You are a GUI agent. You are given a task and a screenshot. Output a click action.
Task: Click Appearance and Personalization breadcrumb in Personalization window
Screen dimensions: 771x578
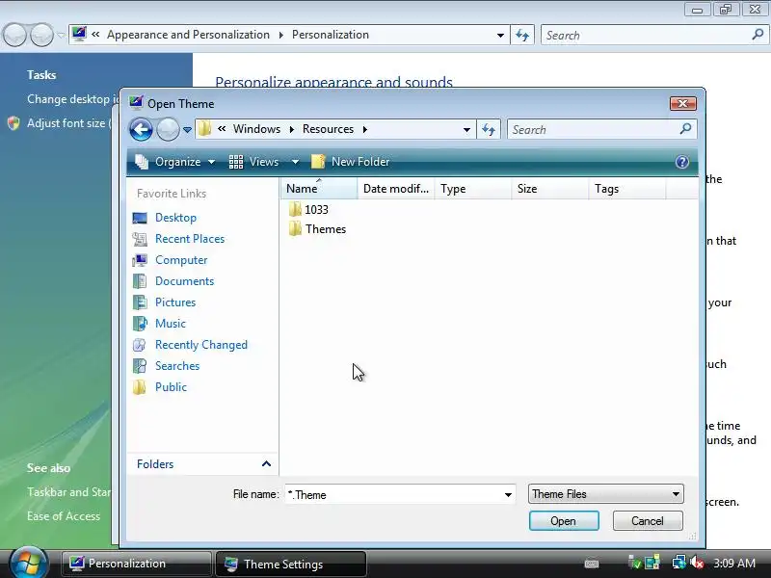188,35
